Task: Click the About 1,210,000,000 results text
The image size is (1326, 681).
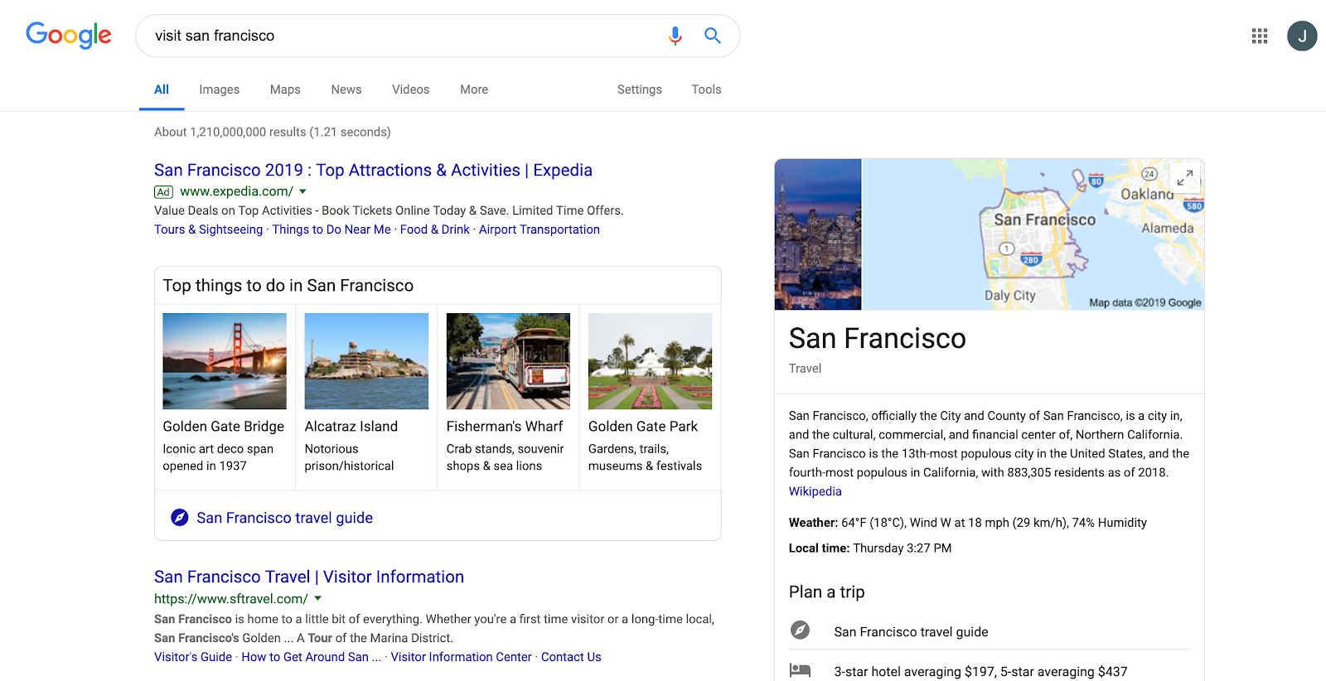Action: (x=273, y=132)
